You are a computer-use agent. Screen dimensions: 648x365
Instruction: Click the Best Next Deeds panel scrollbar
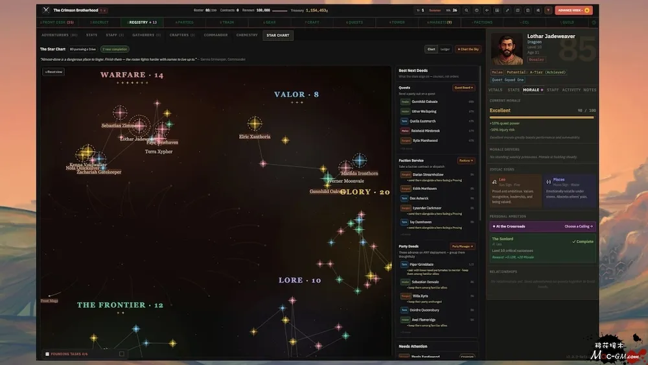point(480,143)
